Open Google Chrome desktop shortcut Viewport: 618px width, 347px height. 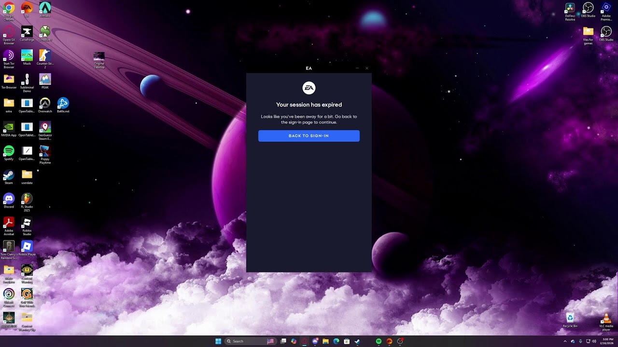9,12
